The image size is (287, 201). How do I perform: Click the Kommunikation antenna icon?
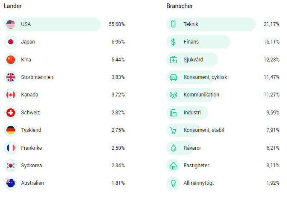click(173, 95)
